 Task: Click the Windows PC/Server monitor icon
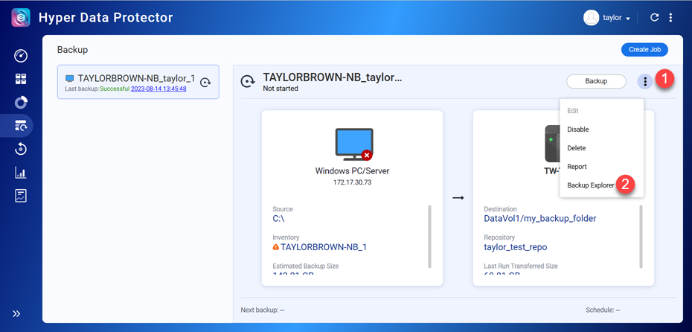(x=354, y=144)
